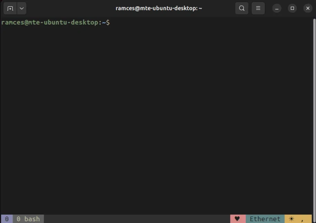
Task: Click the dollar sign in the prompt
Action: click(108, 23)
